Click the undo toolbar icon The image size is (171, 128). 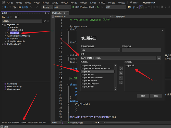(x=31, y=7)
